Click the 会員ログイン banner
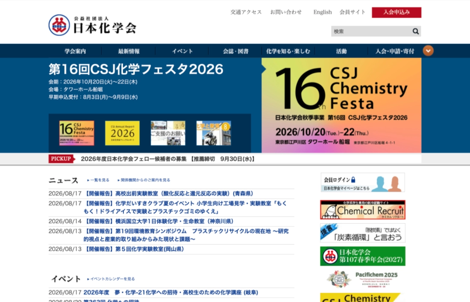470x302 pixels. [363, 182]
